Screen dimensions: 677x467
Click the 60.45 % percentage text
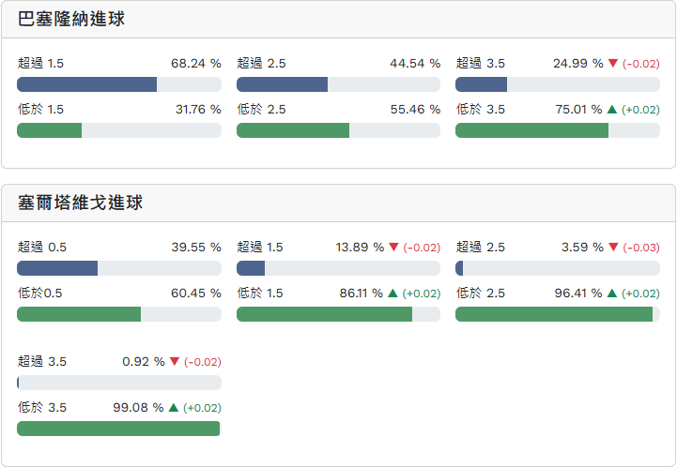click(195, 294)
